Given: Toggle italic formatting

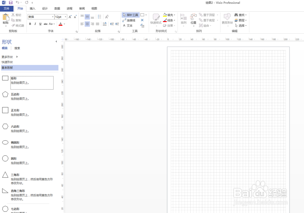Looking at the screenshot, I should [x=35, y=24].
